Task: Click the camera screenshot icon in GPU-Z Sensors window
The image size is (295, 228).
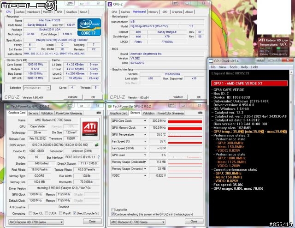Action: point(201,113)
